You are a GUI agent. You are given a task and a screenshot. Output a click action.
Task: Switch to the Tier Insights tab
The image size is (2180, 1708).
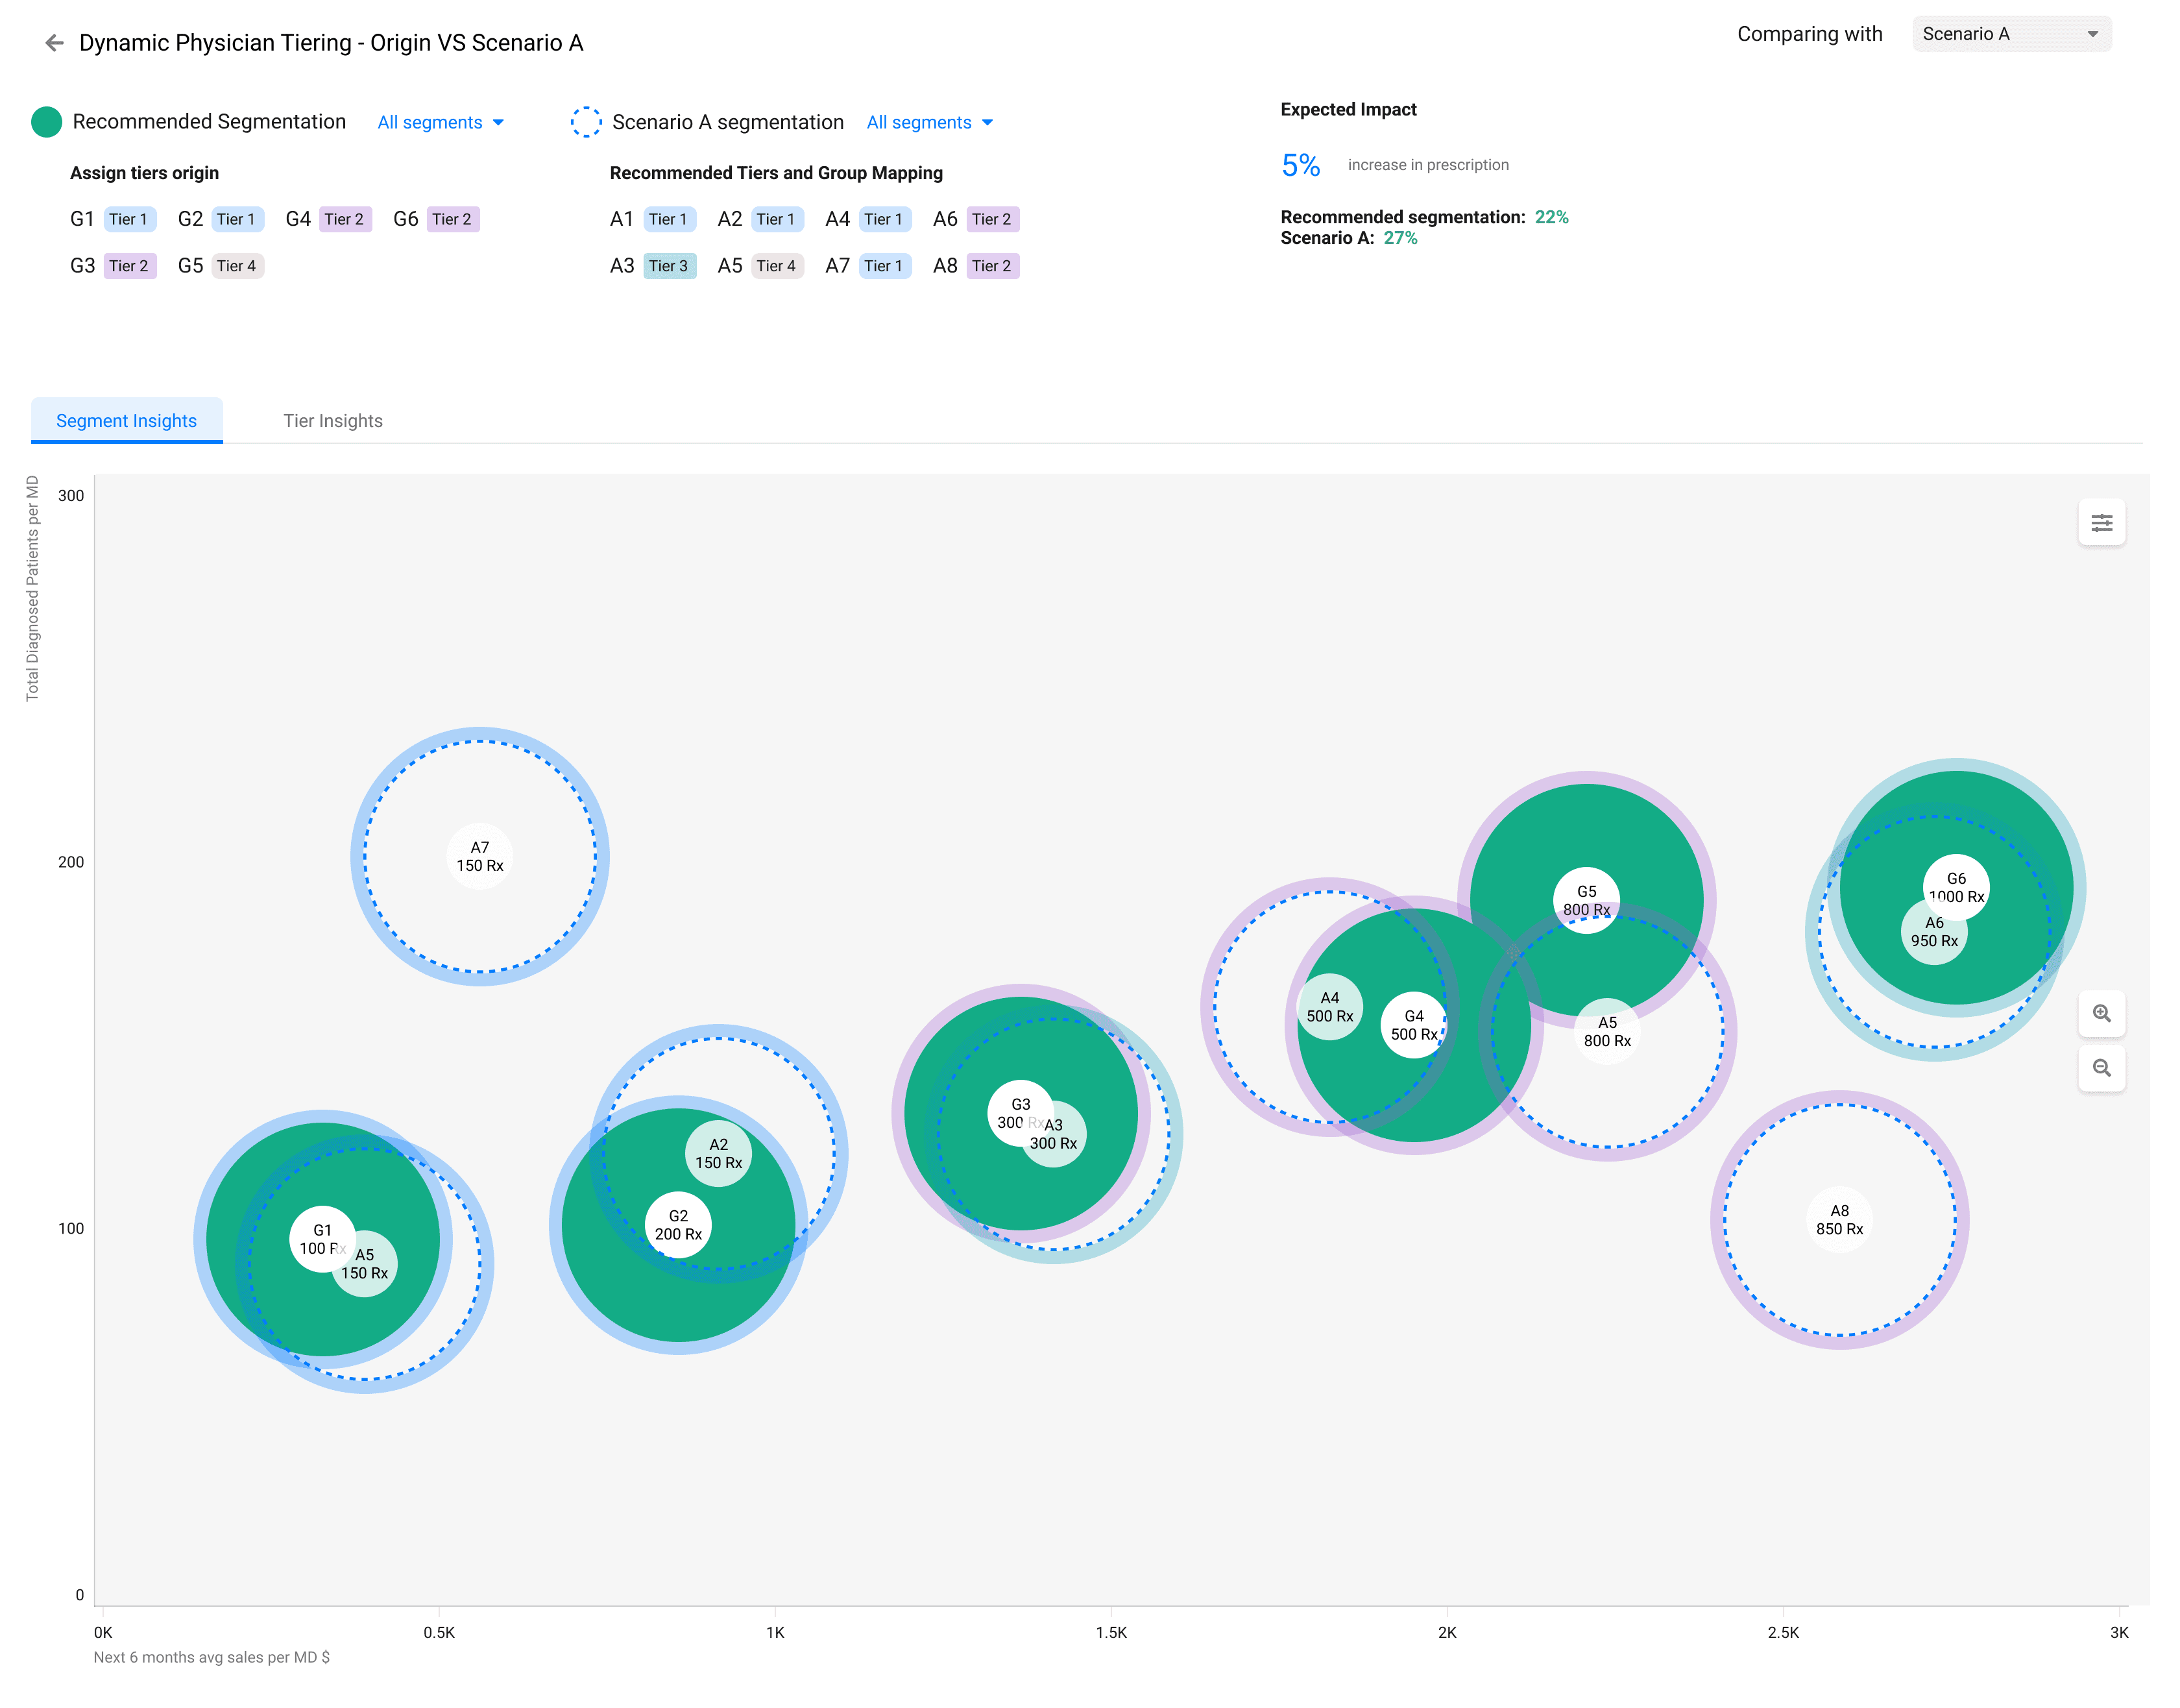click(x=333, y=421)
